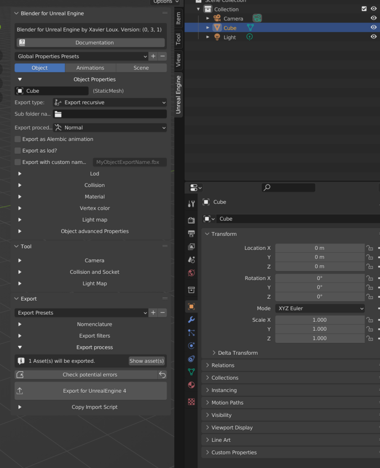Viewport: 380px width, 468px height.
Task: Open the Material properties sphere icon
Action: (x=191, y=385)
